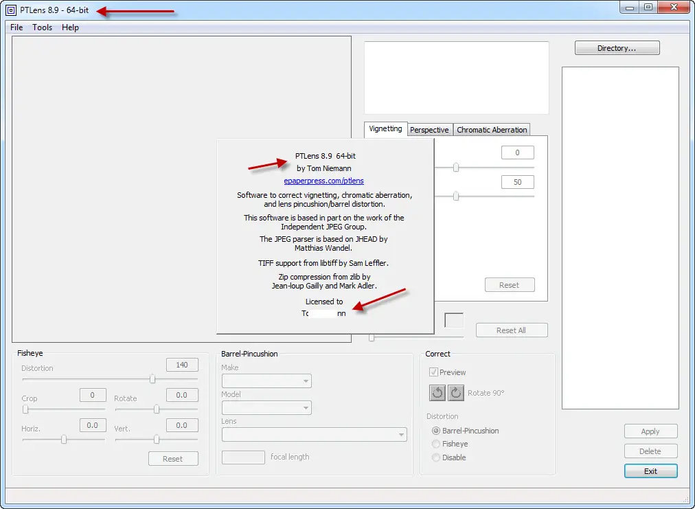
Task: Click the vignetting slider under the 0 field
Action: coord(455,168)
